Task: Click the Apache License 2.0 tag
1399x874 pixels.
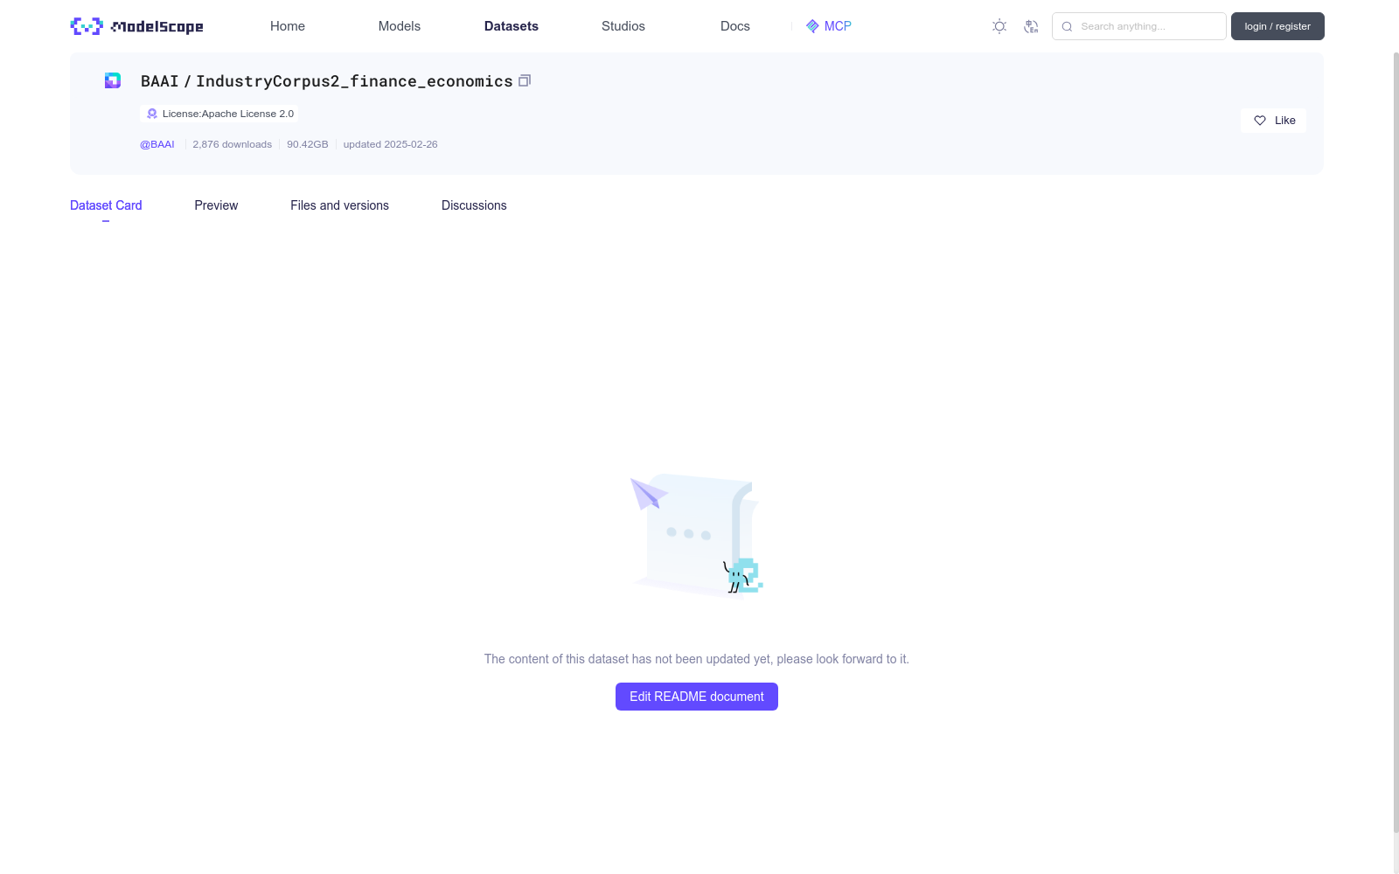Action: (219, 114)
